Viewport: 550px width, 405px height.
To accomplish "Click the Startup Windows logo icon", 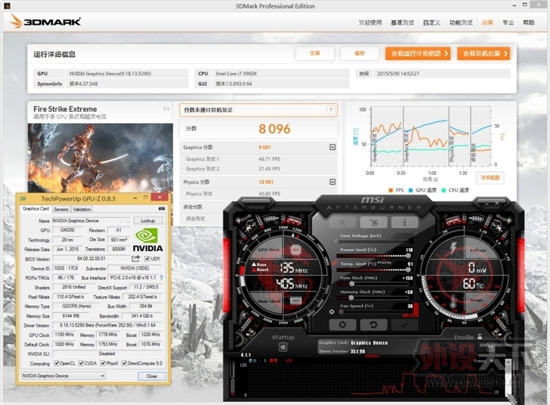I will [283, 347].
